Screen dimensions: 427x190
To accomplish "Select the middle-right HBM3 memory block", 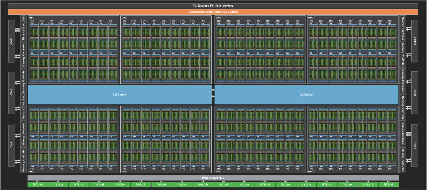I will (x=414, y=93).
